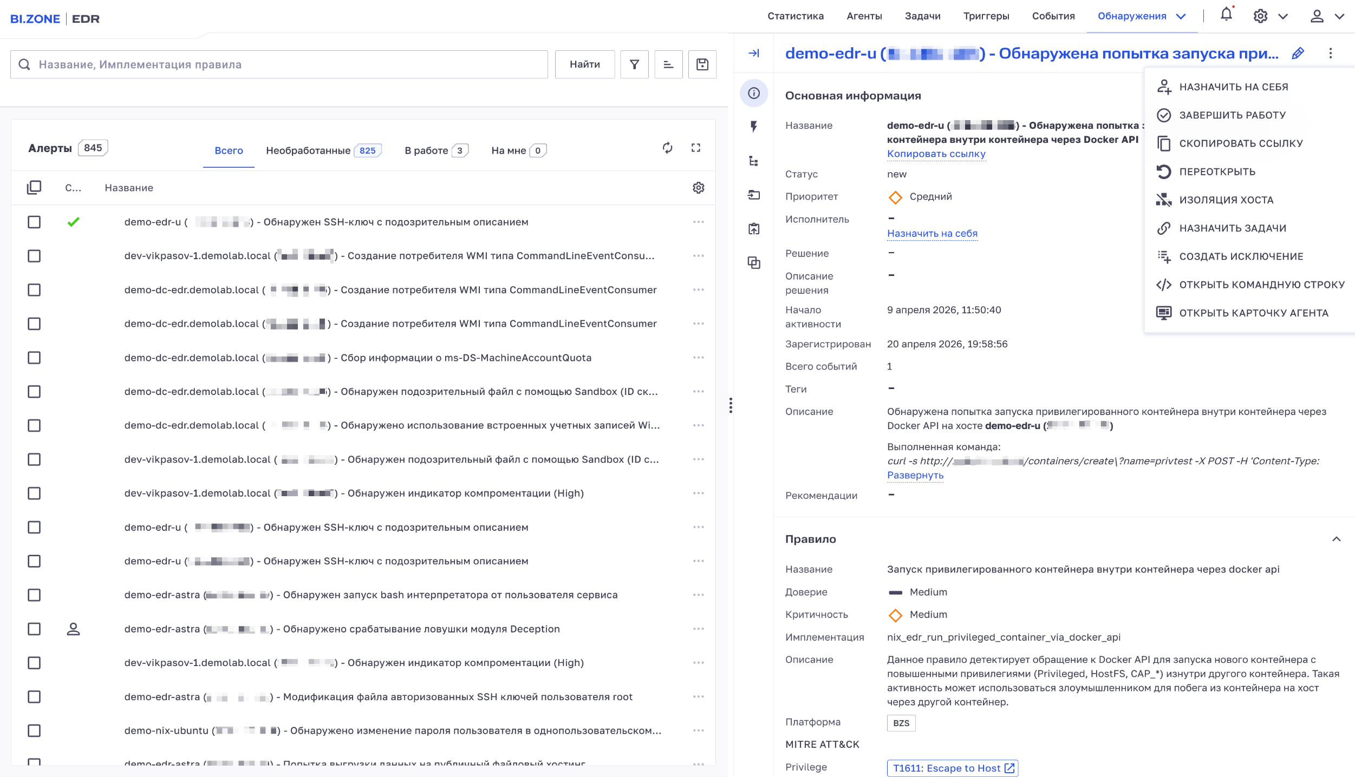Viewport: 1355px width, 777px height.
Task: Select the info section icon in sidebar
Action: tap(754, 94)
